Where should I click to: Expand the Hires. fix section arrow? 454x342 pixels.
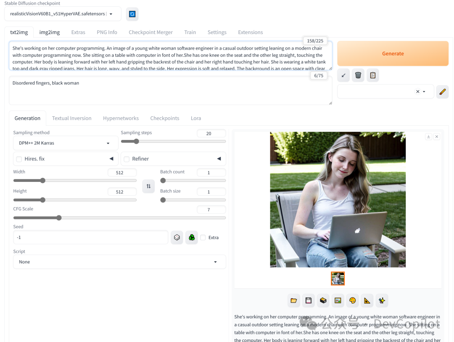111,158
